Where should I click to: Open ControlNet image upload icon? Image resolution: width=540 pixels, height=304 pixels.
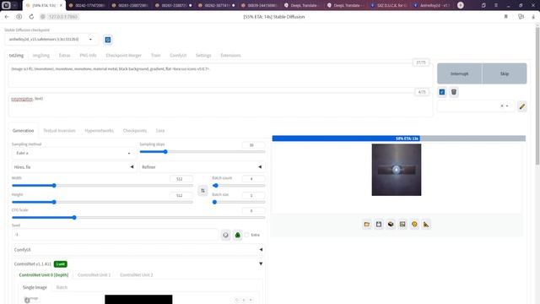pyautogui.click(x=27, y=301)
